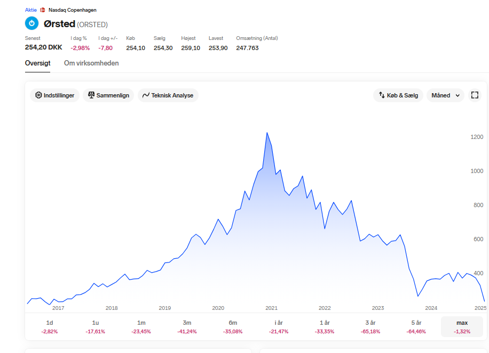Click the 1000 y-axis price label

point(477,171)
